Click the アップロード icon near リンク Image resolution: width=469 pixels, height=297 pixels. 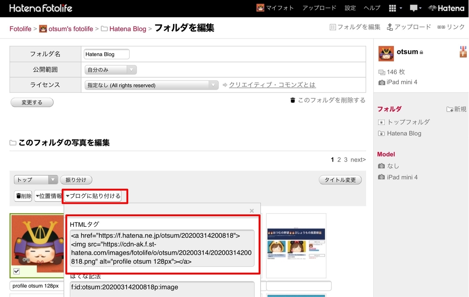pyautogui.click(x=390, y=27)
